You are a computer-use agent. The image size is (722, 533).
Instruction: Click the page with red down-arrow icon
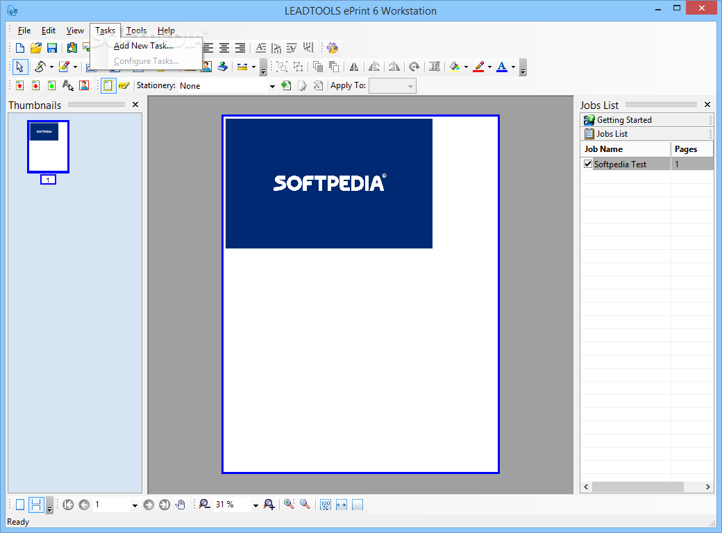36,85
